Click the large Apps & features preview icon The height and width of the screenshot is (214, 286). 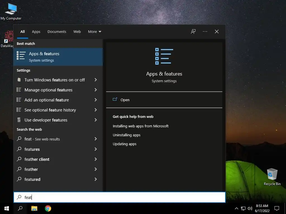click(164, 56)
